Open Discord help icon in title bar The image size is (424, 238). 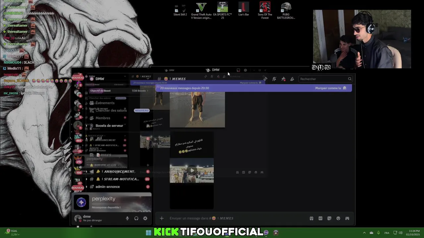click(x=245, y=70)
